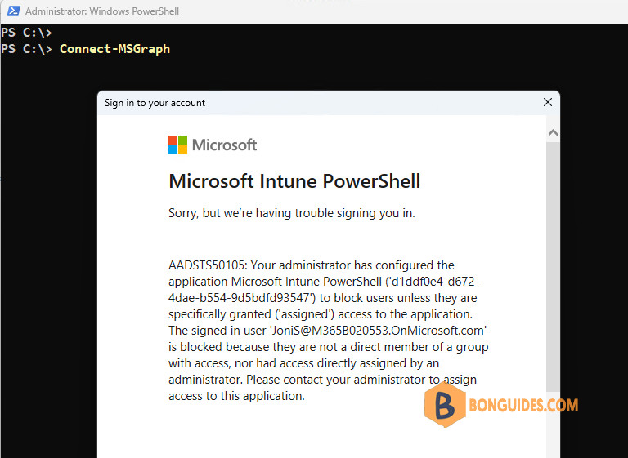Click the first empty PS C:\> prompt line
Screen dimensions: 628x458
tap(26, 33)
